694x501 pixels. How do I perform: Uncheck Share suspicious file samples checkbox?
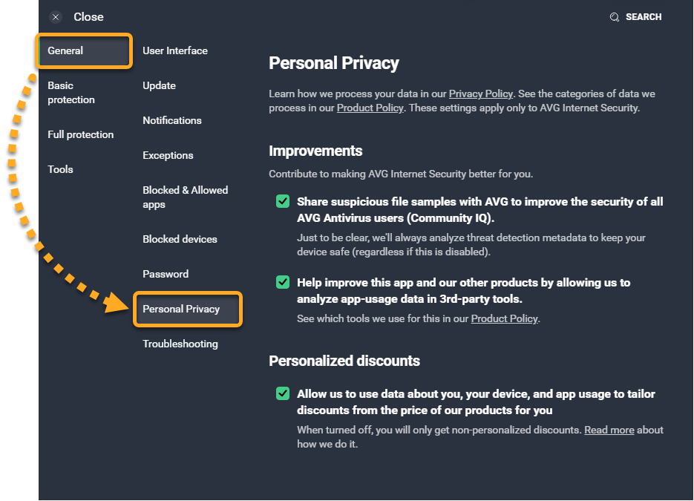pyautogui.click(x=283, y=201)
